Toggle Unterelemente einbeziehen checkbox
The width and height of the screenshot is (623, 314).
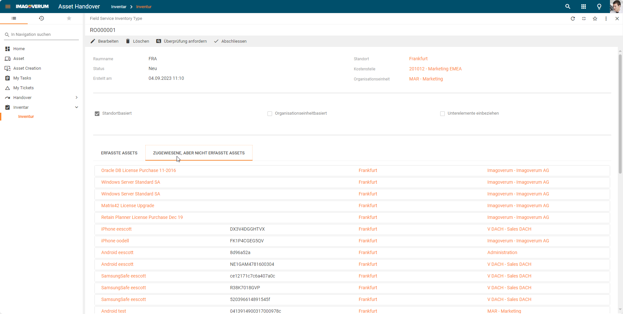(442, 114)
